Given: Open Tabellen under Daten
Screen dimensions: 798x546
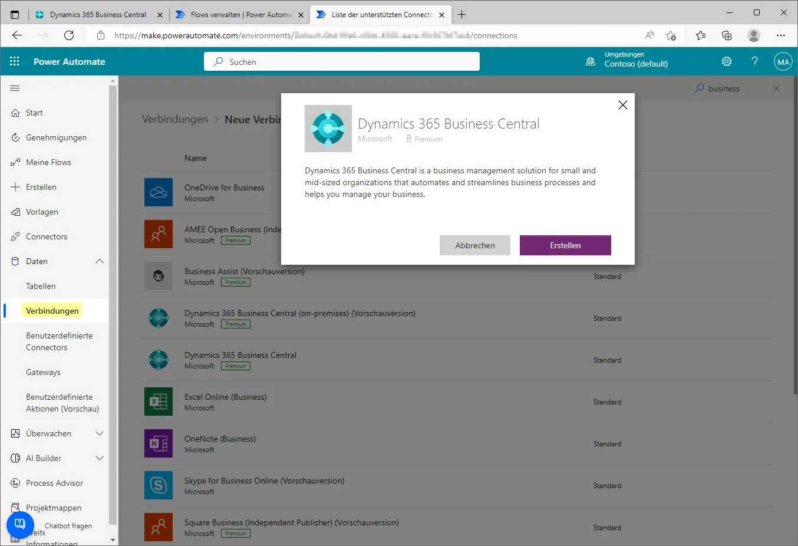Looking at the screenshot, I should click(41, 286).
